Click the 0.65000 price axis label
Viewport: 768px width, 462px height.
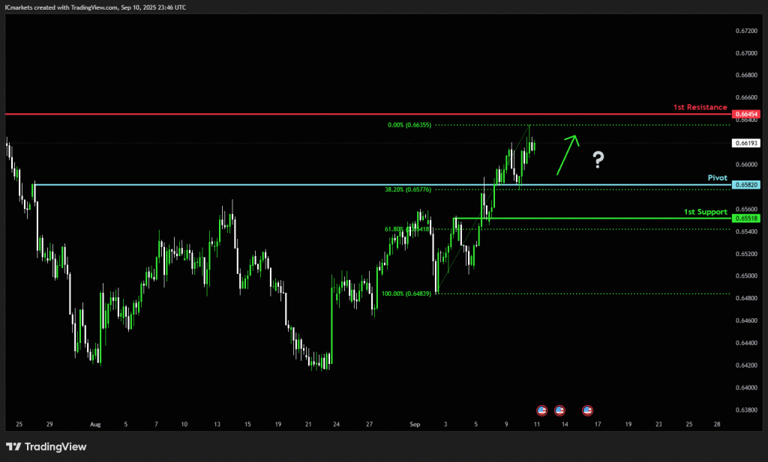click(x=746, y=276)
